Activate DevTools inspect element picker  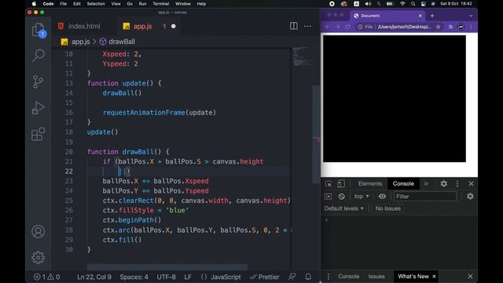(x=329, y=184)
